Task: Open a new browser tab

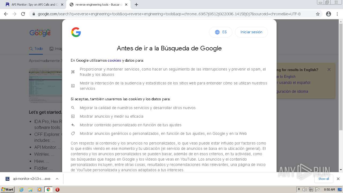Action: pos(136,5)
